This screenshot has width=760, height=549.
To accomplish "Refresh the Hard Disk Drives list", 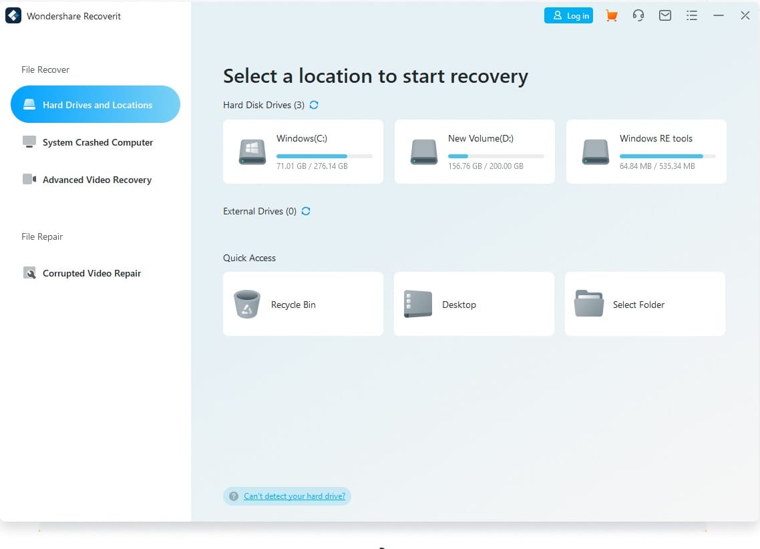I will tap(314, 105).
